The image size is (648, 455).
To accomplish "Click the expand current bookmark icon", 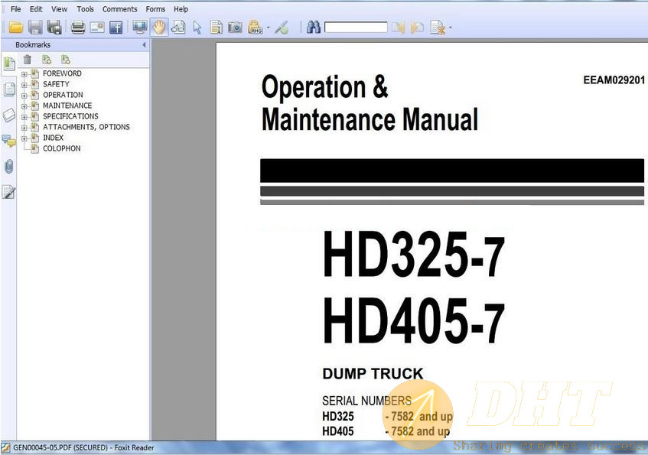I will coord(47,60).
